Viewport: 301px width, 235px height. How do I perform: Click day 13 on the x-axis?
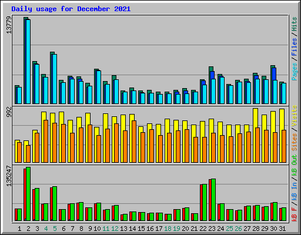123,229
